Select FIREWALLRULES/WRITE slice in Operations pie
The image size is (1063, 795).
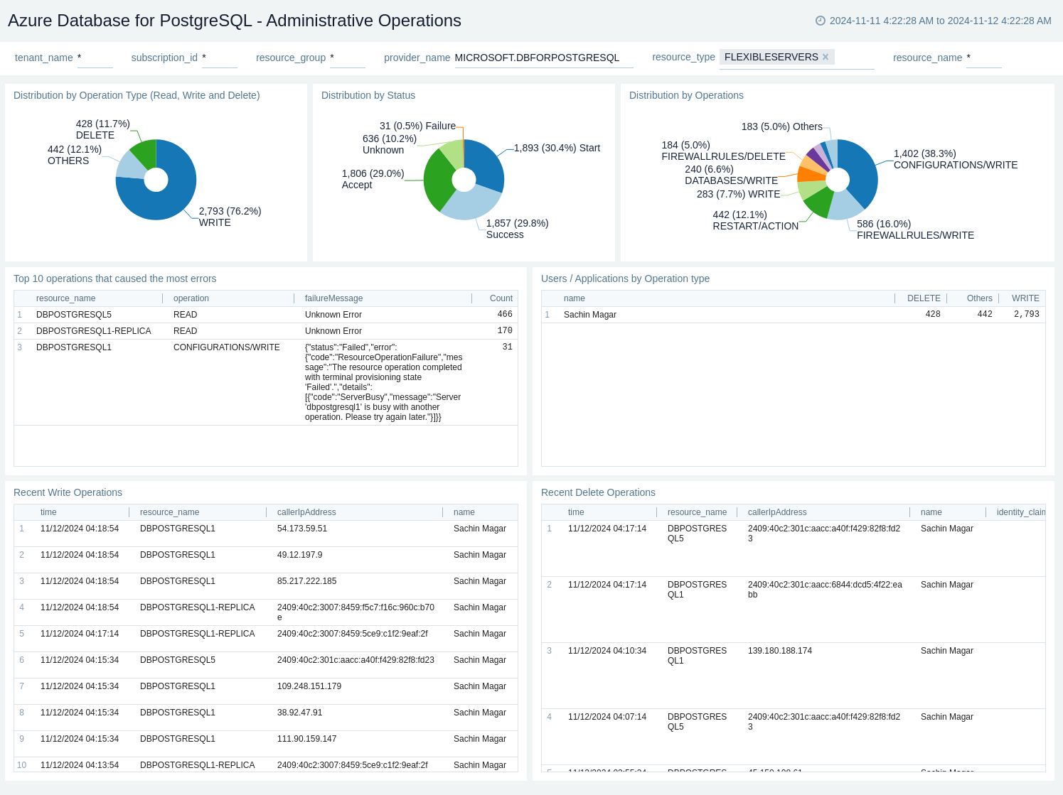[x=845, y=205]
